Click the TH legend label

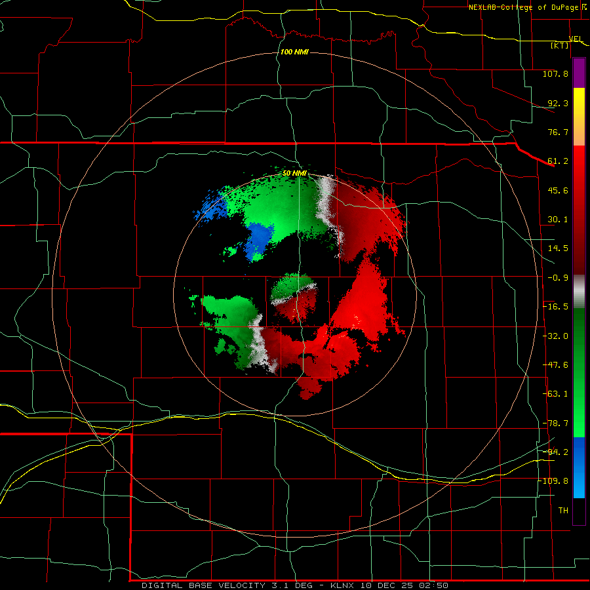click(x=563, y=510)
